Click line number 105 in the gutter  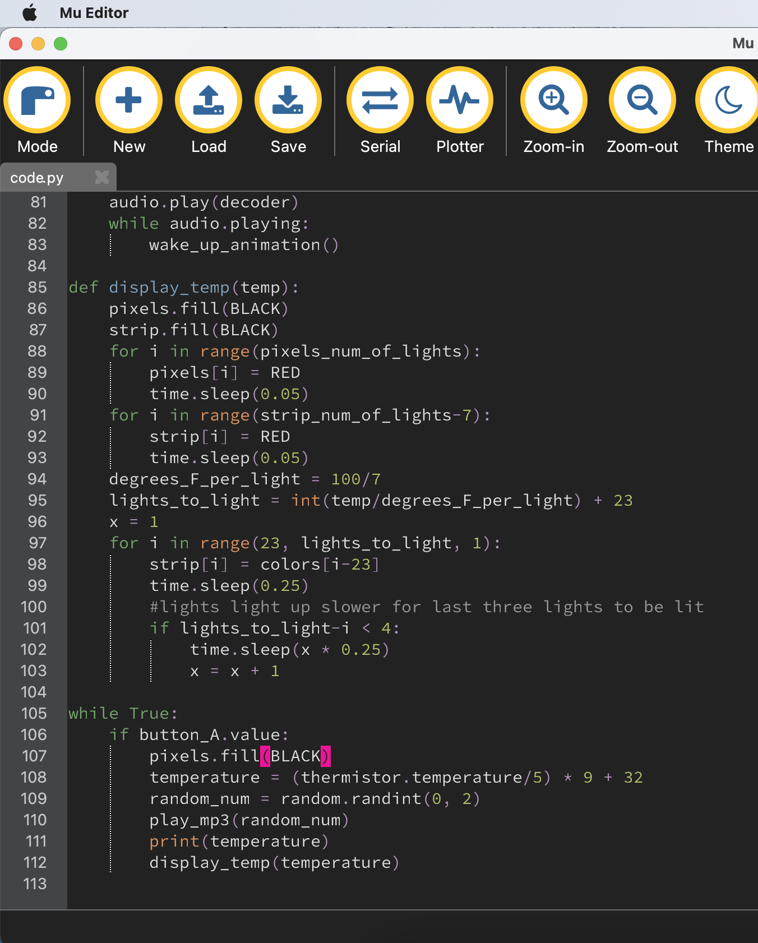tap(34, 713)
